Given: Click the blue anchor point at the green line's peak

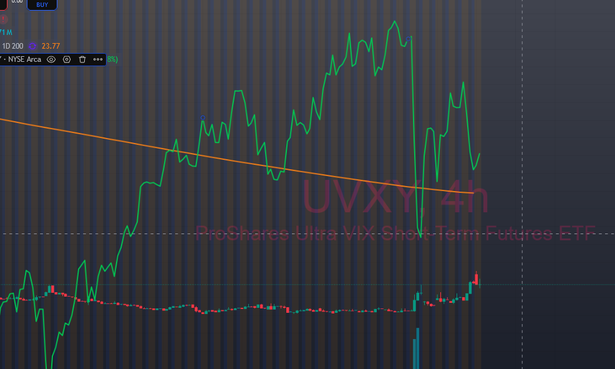Looking at the screenshot, I should pyautogui.click(x=409, y=39).
